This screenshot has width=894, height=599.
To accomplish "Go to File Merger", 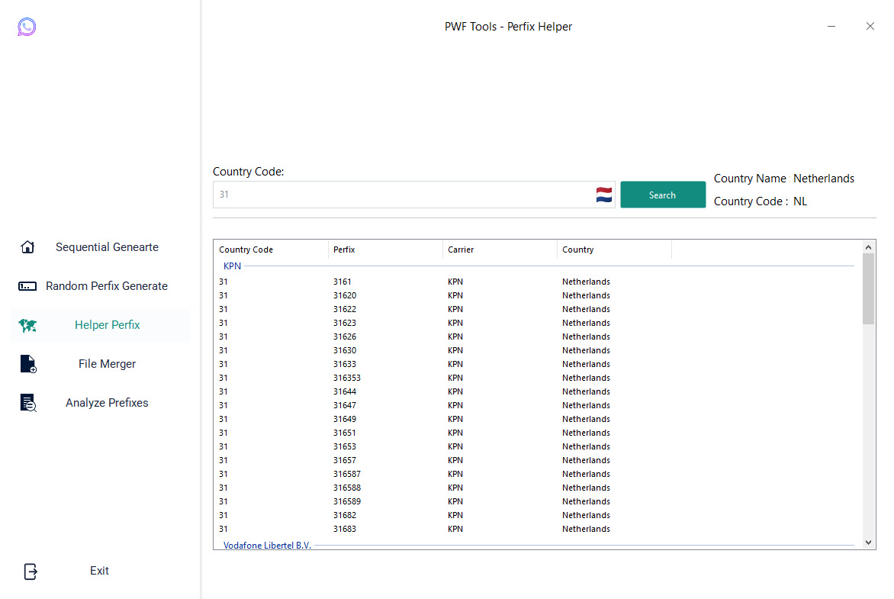I will coord(107,364).
